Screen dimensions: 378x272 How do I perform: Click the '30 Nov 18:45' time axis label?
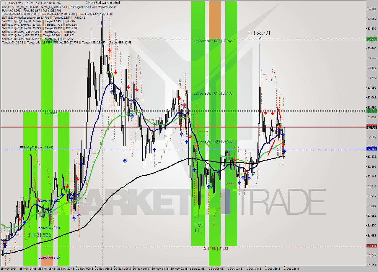coord(161,269)
